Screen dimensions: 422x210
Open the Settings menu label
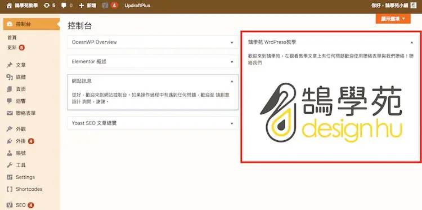click(x=25, y=177)
